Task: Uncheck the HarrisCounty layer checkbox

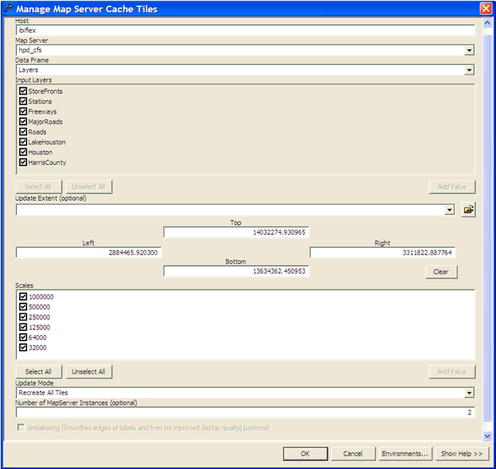Action: 23,162
